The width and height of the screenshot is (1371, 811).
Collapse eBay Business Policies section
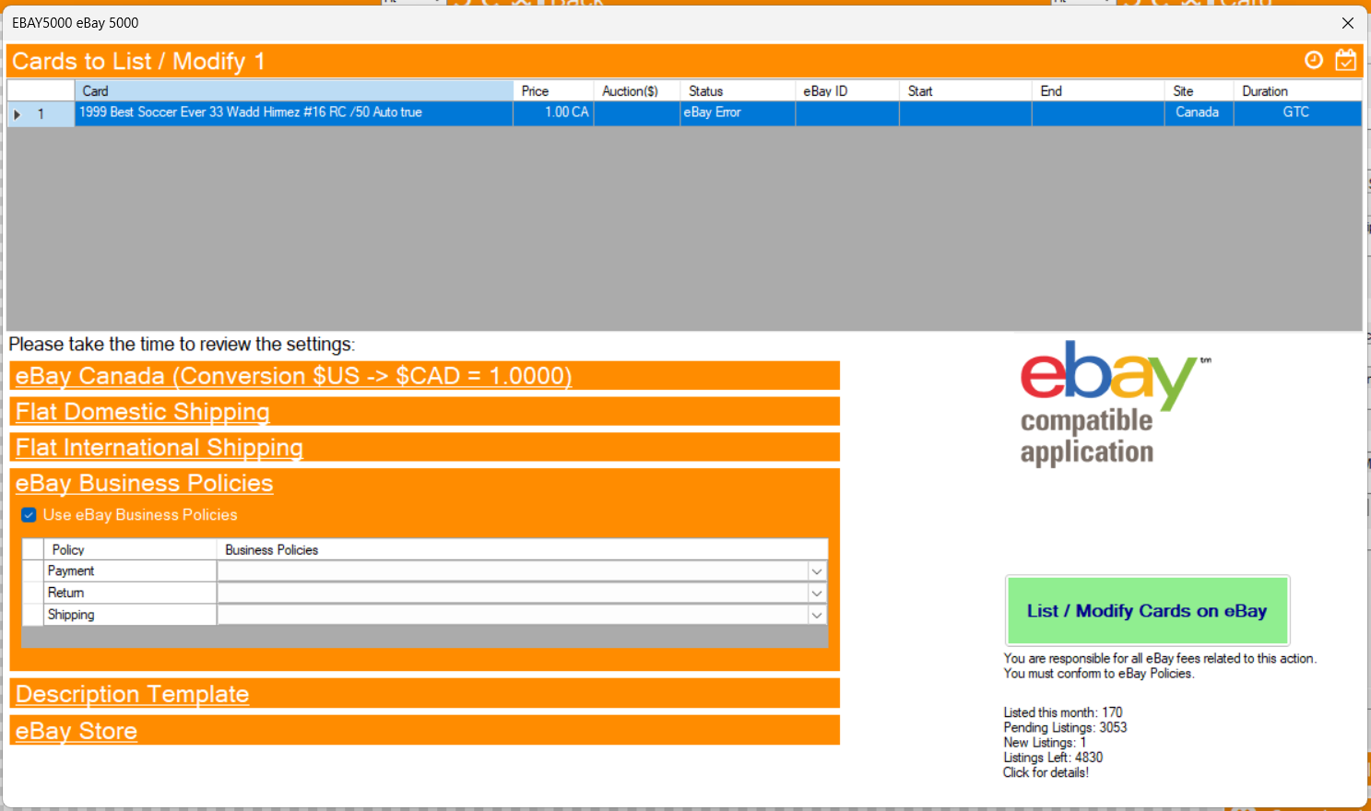[145, 483]
